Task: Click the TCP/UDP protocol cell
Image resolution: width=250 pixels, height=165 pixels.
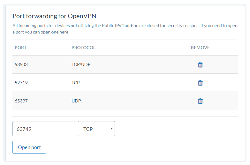Action: pyautogui.click(x=81, y=64)
